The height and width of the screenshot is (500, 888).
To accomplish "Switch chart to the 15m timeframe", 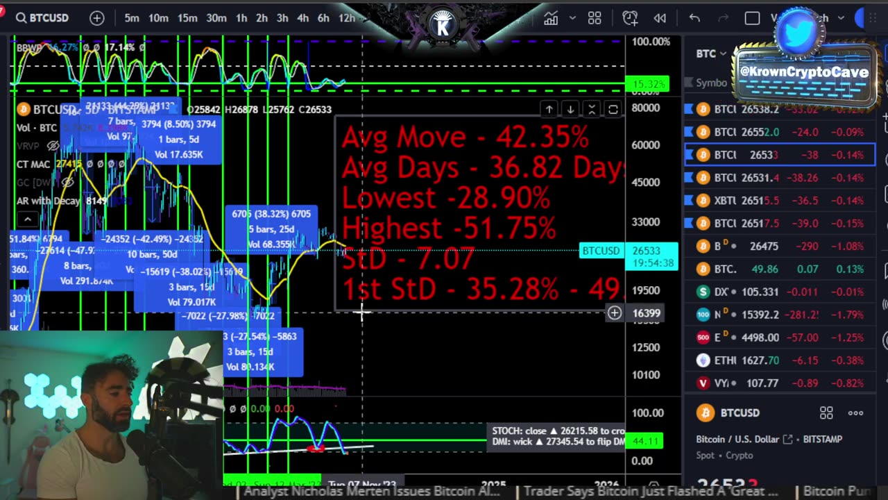I will point(187,18).
